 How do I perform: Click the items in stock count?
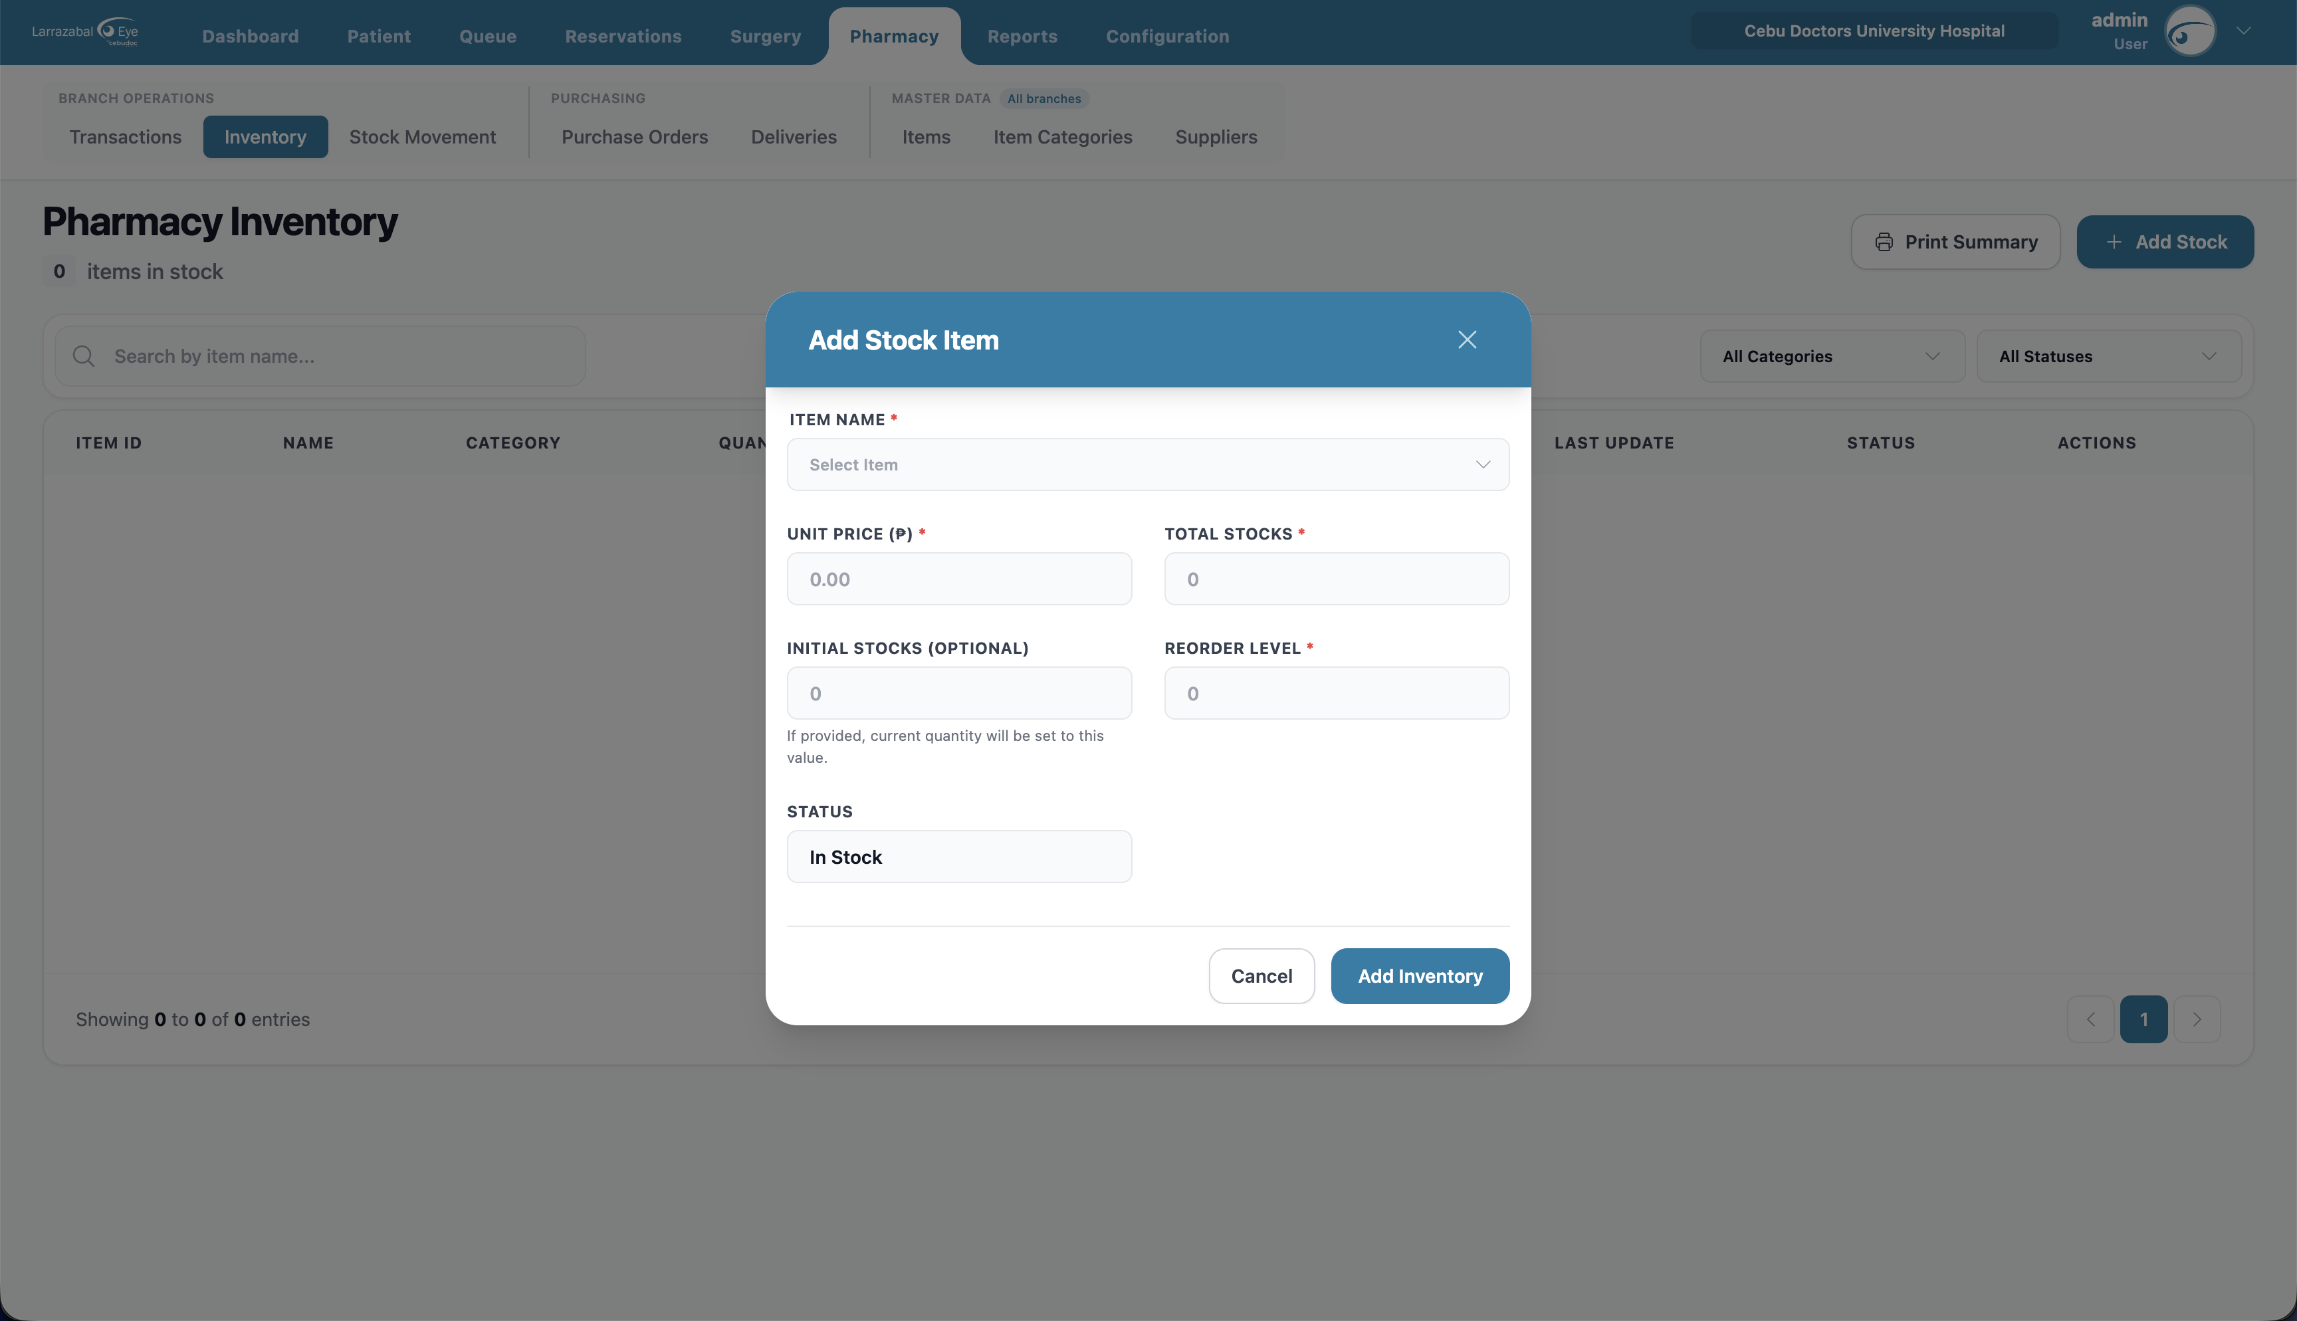(x=59, y=271)
